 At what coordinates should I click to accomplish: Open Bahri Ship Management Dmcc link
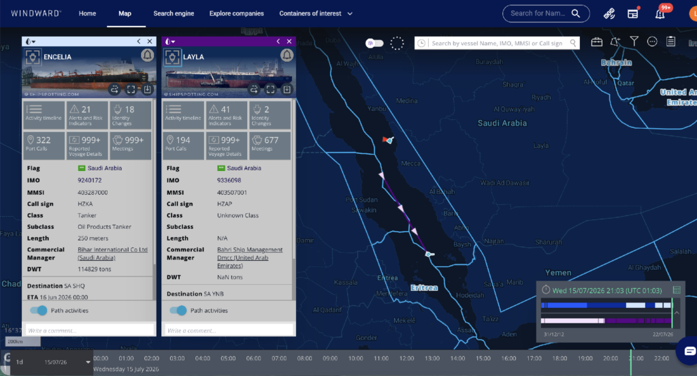(249, 257)
